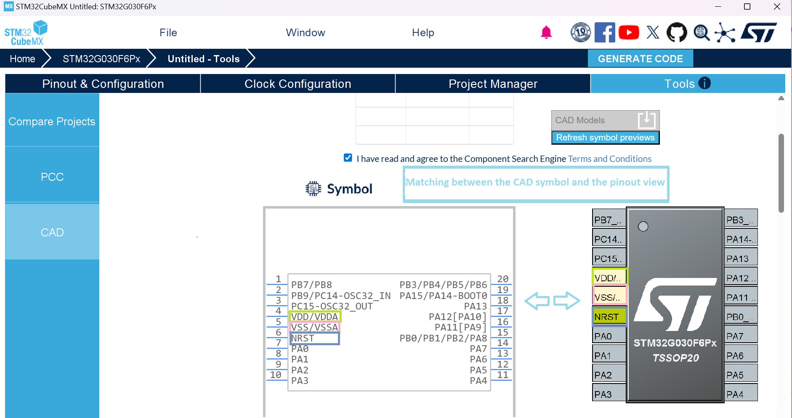792x418 pixels.
Task: Switch to Project Manager tab
Action: (x=493, y=84)
